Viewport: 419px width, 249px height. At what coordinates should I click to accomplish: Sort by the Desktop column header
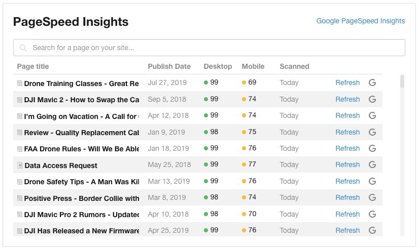(218, 66)
